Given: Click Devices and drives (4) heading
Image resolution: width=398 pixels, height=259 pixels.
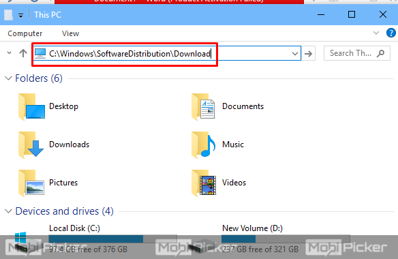Looking at the screenshot, I should [x=65, y=211].
